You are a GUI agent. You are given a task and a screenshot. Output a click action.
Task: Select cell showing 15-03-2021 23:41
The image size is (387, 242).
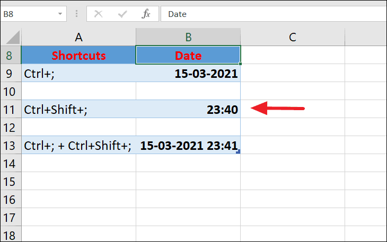coord(188,145)
